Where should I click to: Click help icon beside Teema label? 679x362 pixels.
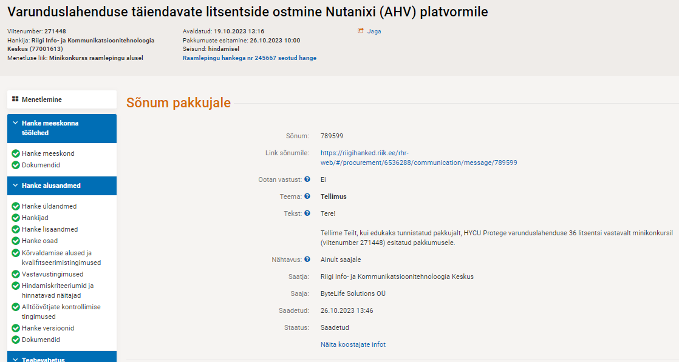coord(307,196)
